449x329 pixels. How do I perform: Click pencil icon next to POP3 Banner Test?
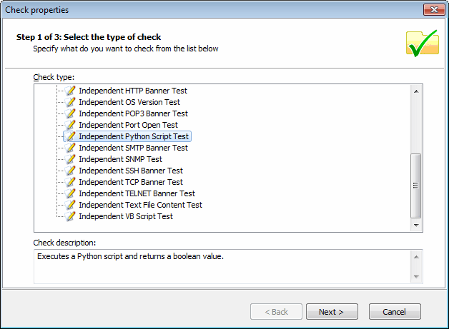point(71,113)
